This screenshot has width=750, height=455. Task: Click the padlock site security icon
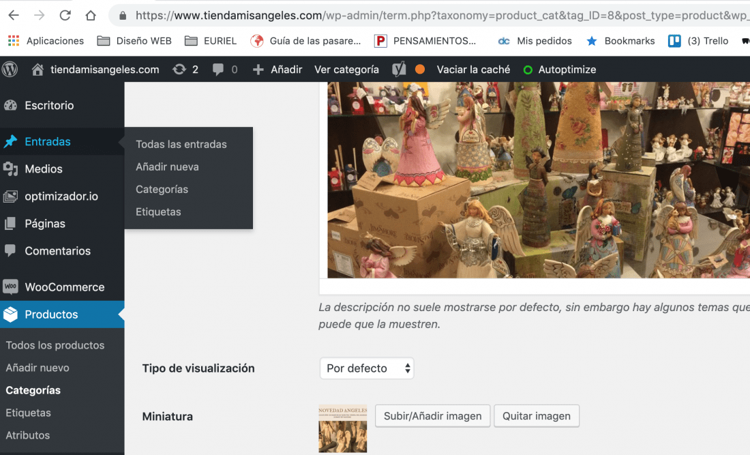(x=123, y=16)
